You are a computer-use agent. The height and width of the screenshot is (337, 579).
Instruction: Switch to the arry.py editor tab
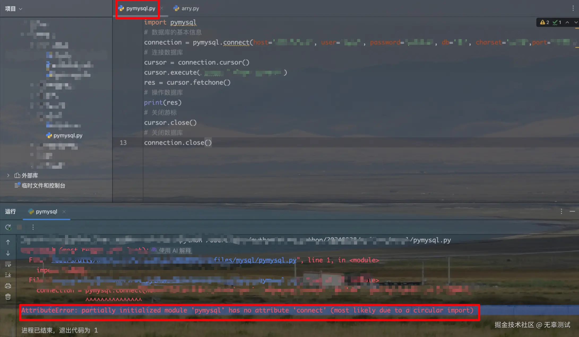click(x=189, y=8)
